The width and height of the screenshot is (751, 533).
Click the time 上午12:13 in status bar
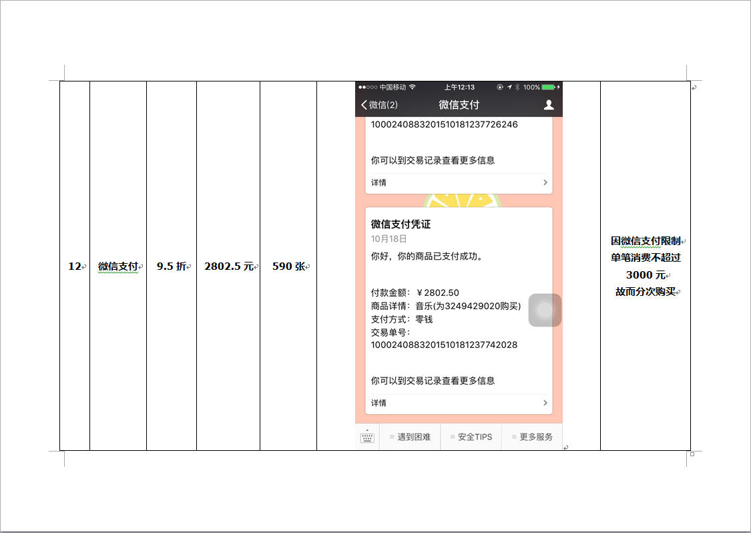(459, 87)
